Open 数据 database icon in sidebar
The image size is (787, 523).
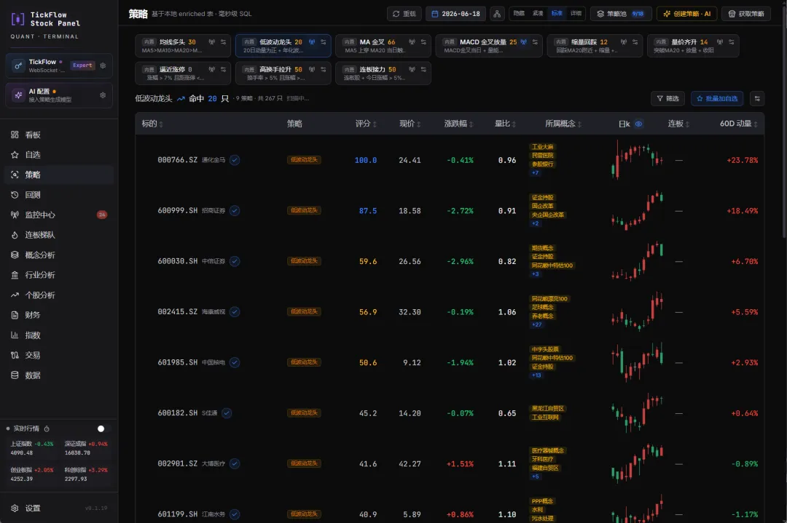tap(15, 375)
